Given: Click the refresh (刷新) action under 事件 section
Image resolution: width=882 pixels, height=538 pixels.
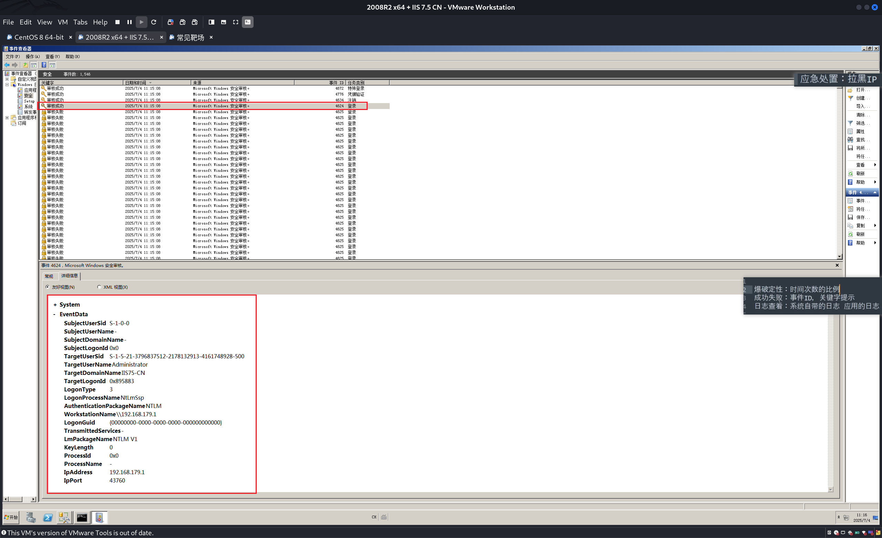Looking at the screenshot, I should 860,234.
